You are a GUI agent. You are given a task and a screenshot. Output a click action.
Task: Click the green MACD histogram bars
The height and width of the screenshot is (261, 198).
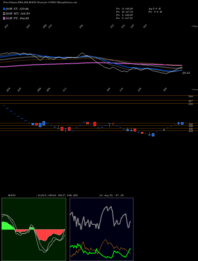[8, 226]
